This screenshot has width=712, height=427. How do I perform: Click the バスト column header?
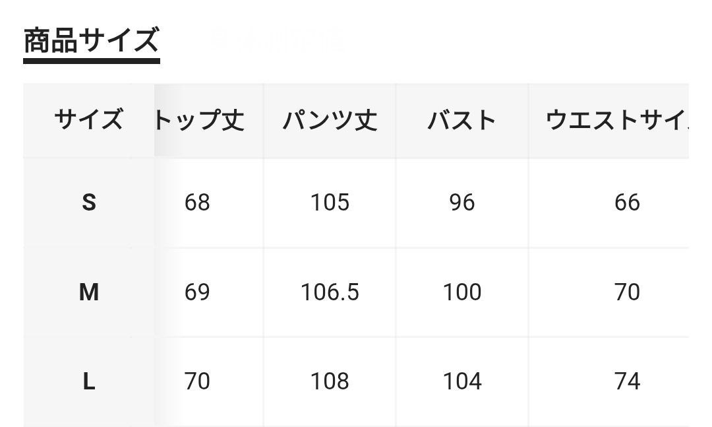(x=461, y=120)
